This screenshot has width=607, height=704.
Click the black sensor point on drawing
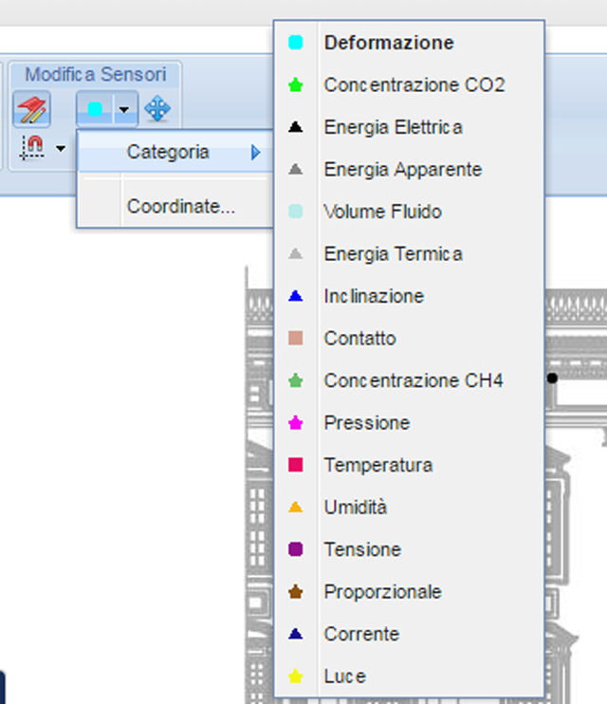point(552,378)
